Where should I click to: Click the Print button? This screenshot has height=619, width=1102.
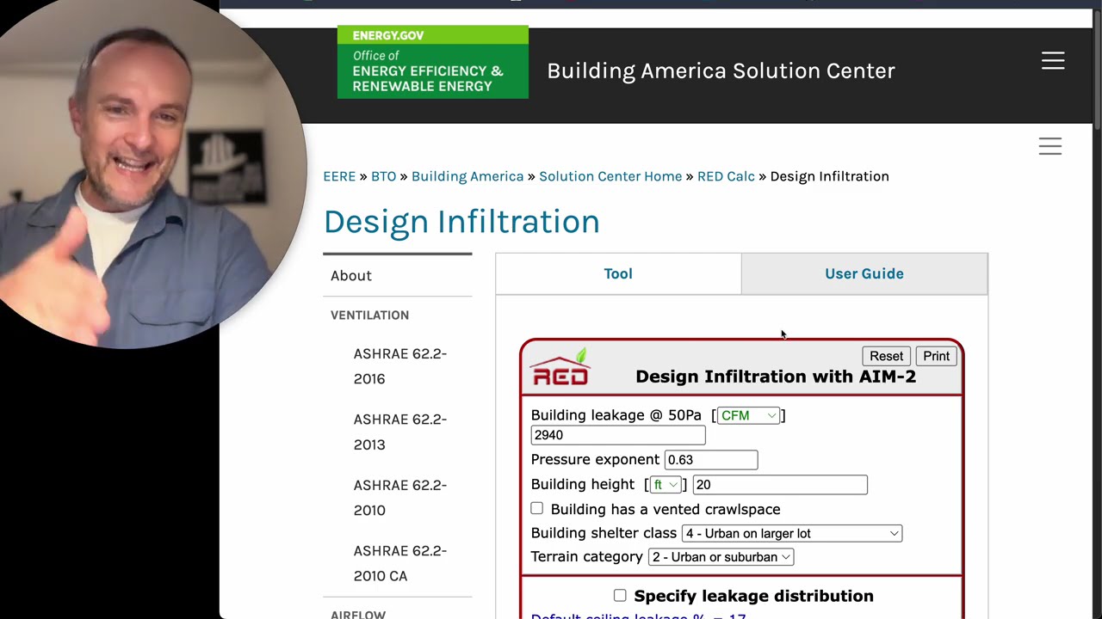coord(936,356)
